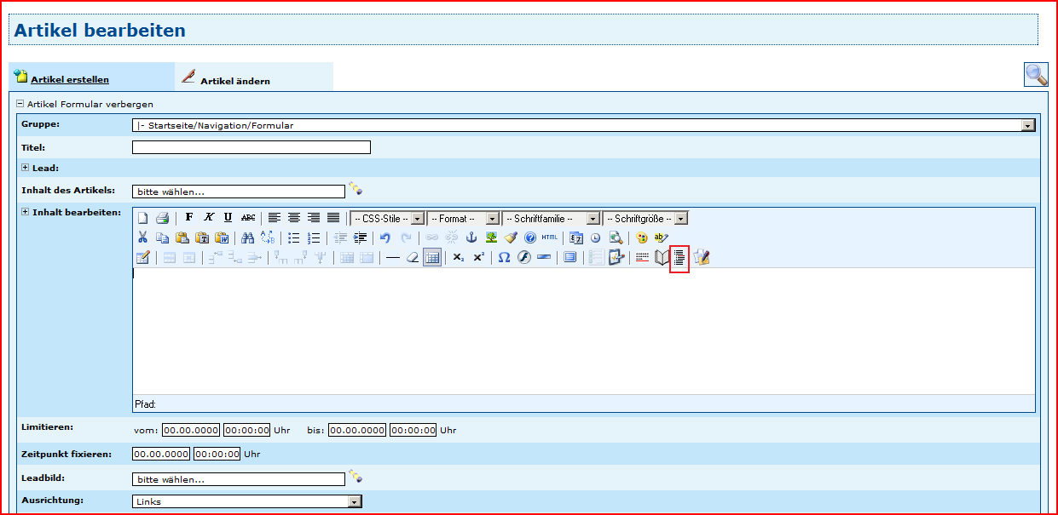Screen dimensions: 1058x515
Task: Collapse the Artikel Formular verbergen section
Action: click(x=20, y=104)
